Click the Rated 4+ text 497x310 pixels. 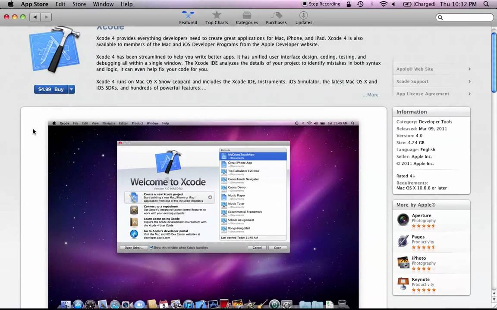pos(406,176)
